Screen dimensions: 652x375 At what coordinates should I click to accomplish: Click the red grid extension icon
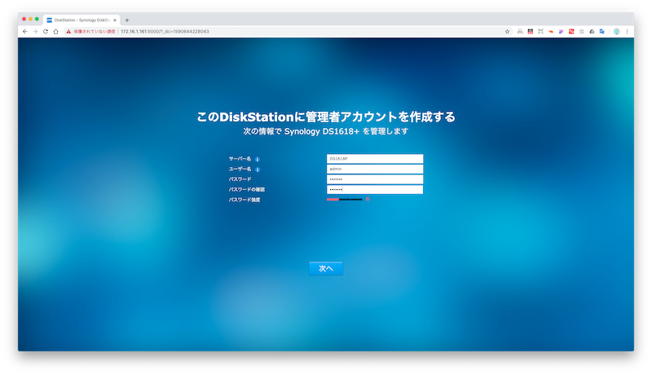click(531, 31)
